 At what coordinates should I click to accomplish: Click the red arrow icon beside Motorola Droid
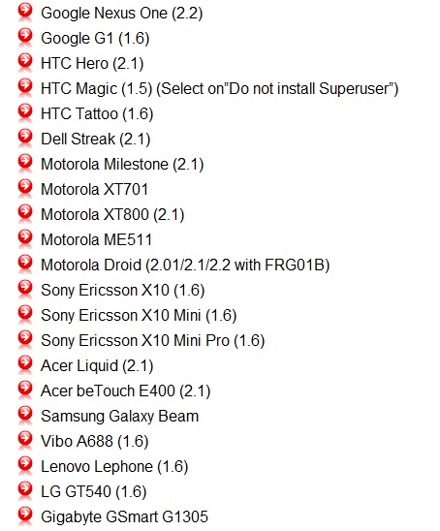[x=25, y=263]
